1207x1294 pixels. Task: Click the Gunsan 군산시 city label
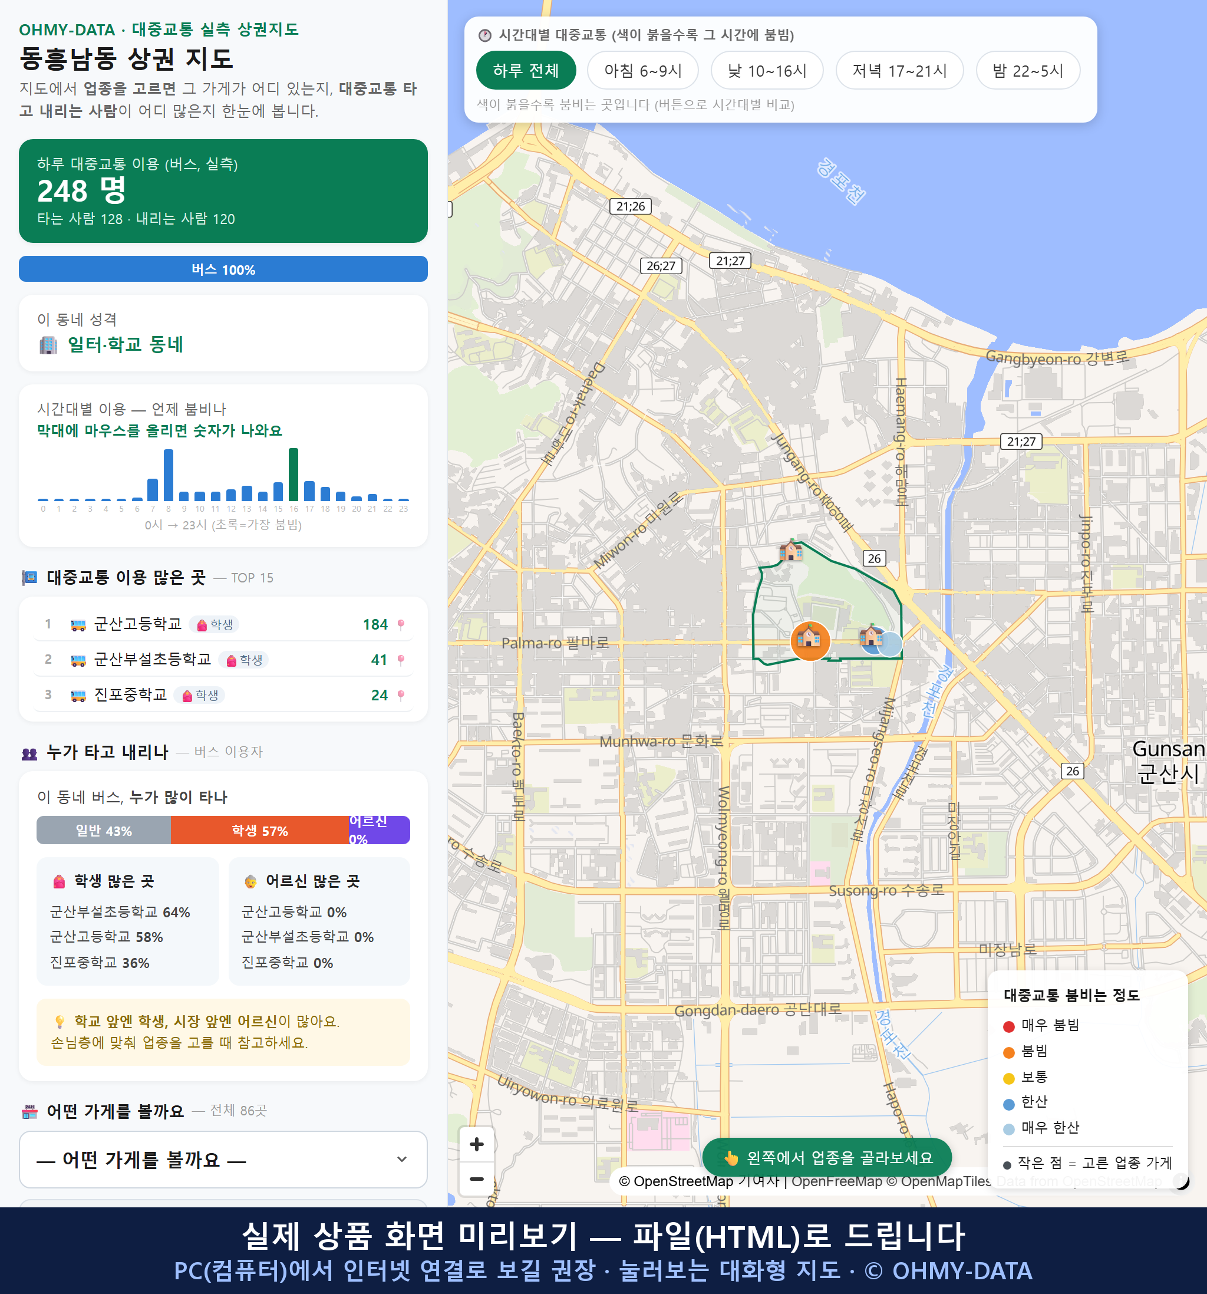click(1168, 761)
